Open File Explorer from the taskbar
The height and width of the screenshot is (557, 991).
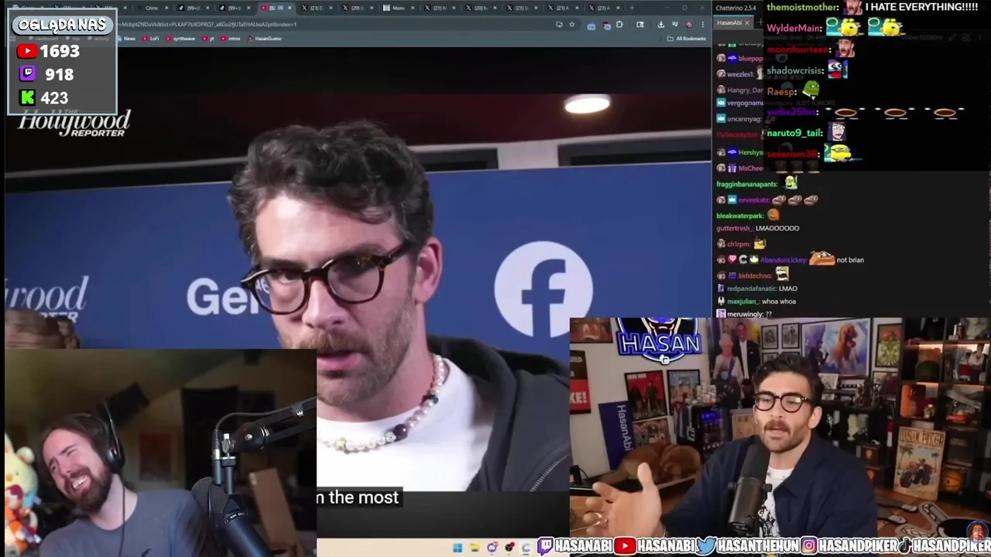(475, 548)
